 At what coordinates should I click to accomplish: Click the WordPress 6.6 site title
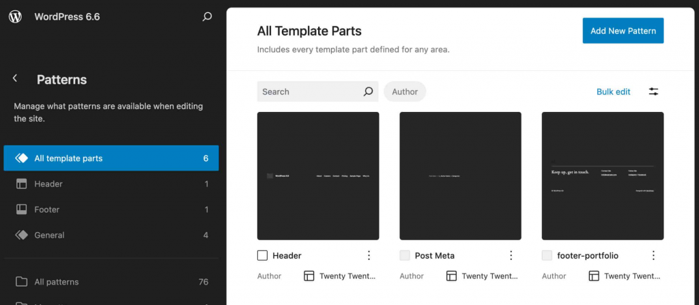[67, 17]
